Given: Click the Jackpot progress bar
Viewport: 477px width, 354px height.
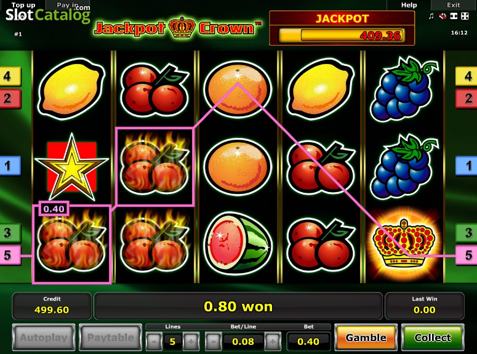Looking at the screenshot, I should click(x=342, y=35).
